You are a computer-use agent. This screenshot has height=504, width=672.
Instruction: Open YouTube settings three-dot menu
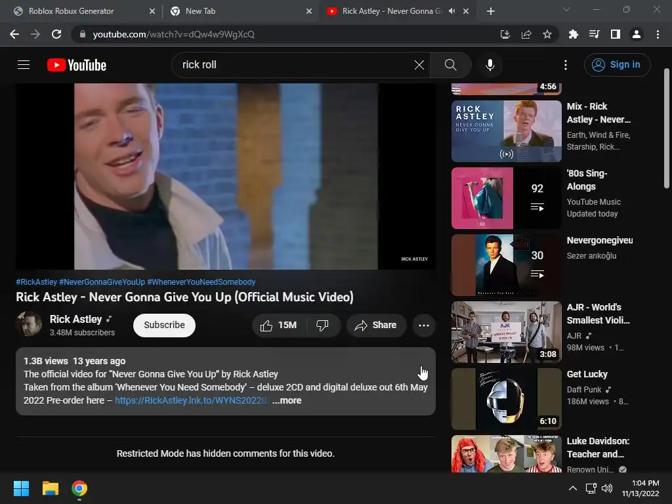(x=566, y=65)
